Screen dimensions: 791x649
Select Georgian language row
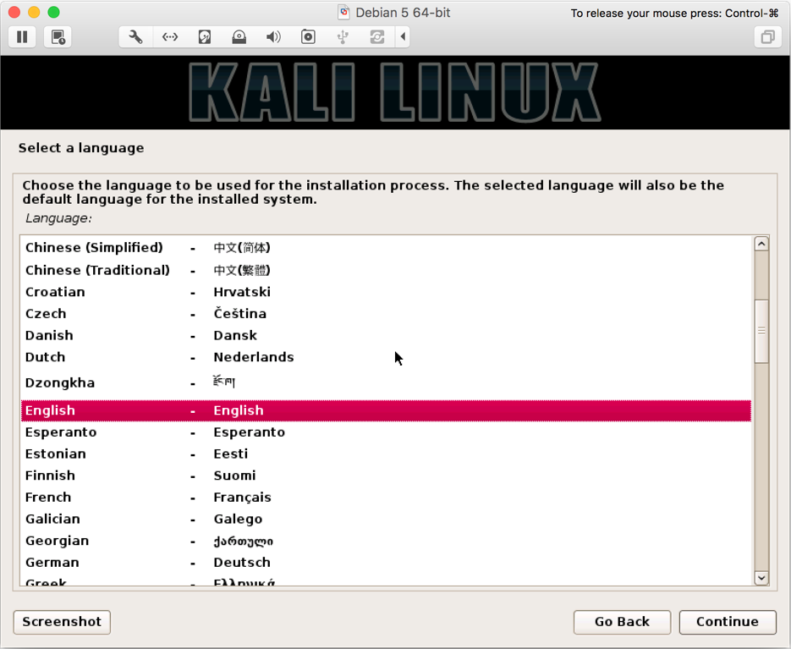point(386,541)
